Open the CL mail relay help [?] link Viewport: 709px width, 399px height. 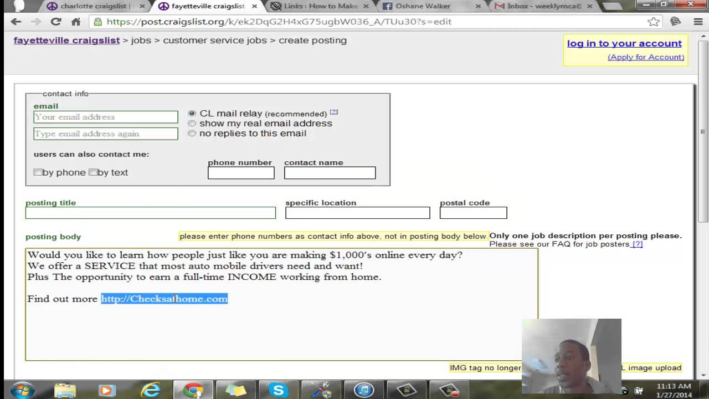click(334, 112)
